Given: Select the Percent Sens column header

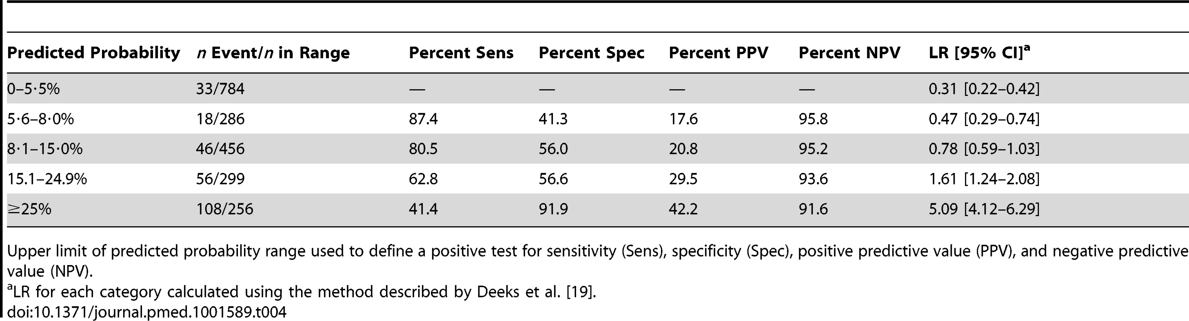Looking at the screenshot, I should (x=461, y=53).
